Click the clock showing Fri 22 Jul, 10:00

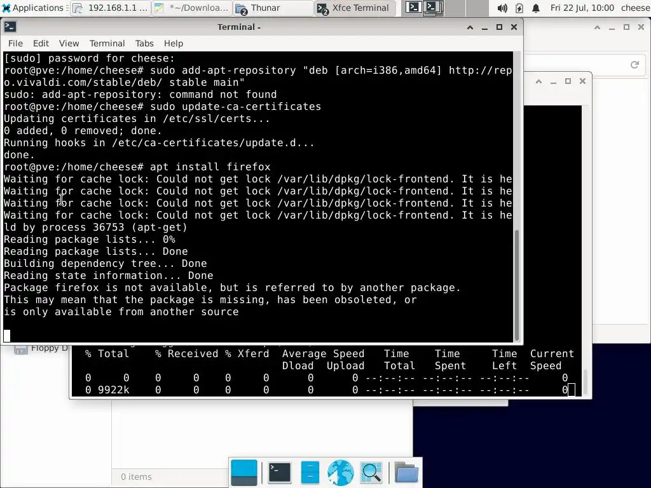582,8
